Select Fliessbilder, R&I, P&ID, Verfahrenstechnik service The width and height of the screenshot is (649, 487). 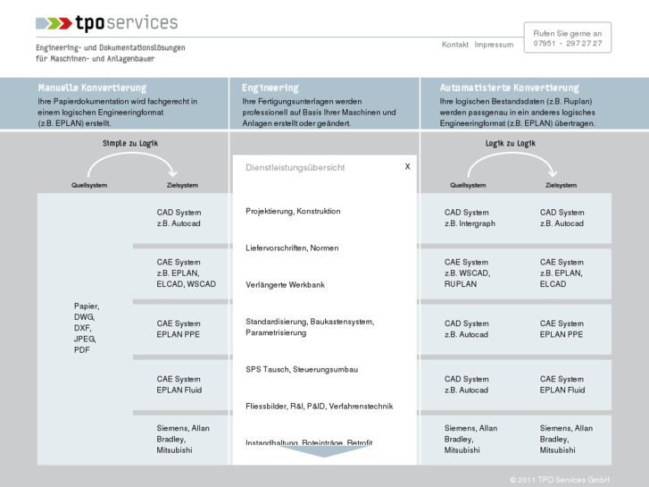(x=319, y=407)
